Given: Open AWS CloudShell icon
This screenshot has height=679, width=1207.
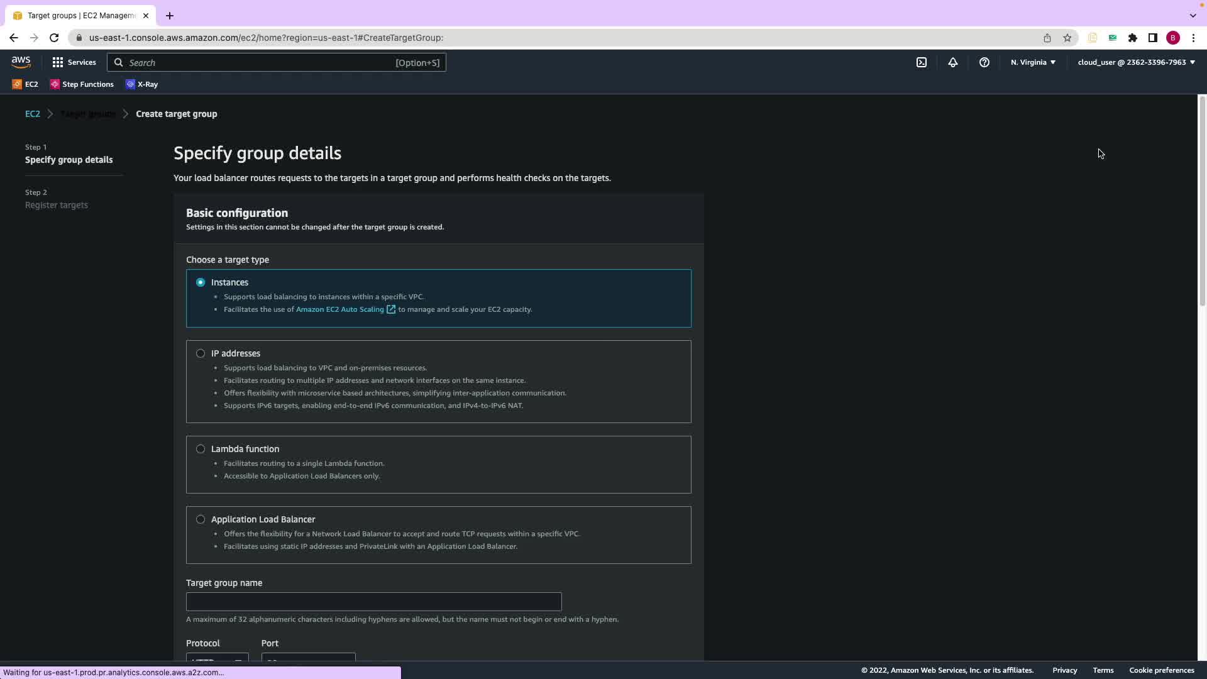Looking at the screenshot, I should (x=922, y=62).
